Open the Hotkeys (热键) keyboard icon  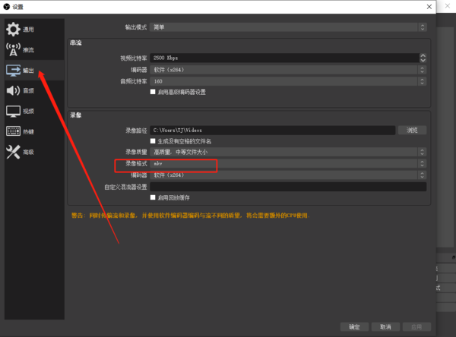(x=13, y=131)
